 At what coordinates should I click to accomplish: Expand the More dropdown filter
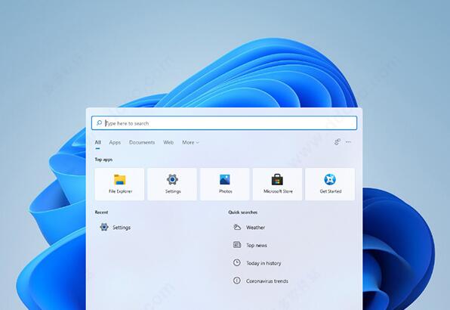(x=190, y=142)
